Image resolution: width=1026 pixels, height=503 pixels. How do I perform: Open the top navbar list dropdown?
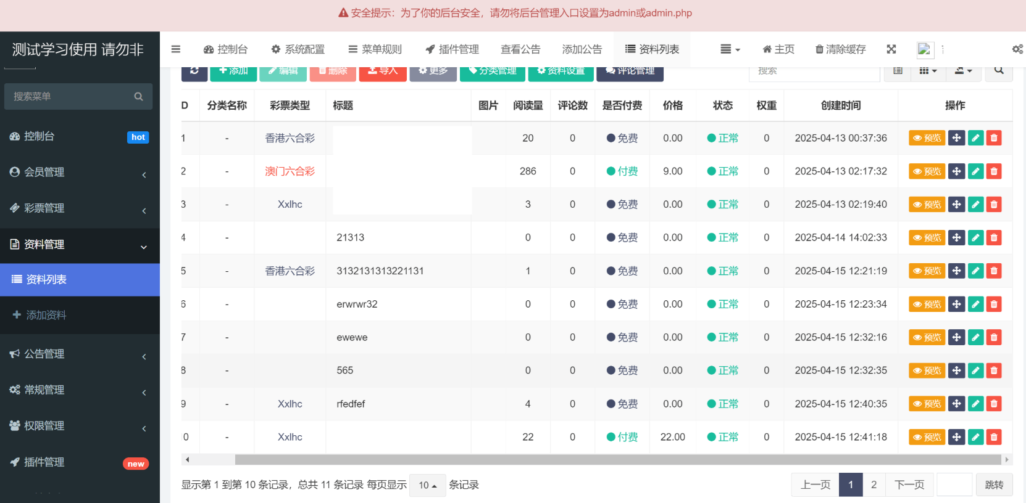tap(730, 49)
